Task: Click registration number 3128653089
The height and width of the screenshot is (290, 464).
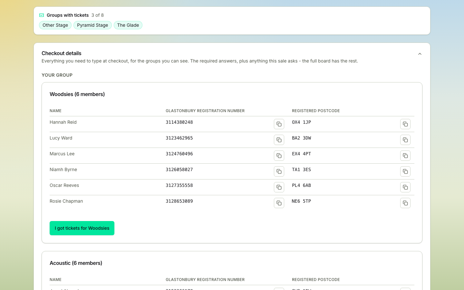Action: (x=179, y=201)
